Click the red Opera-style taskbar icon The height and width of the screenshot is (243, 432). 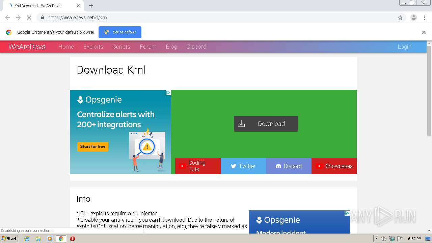point(72,239)
